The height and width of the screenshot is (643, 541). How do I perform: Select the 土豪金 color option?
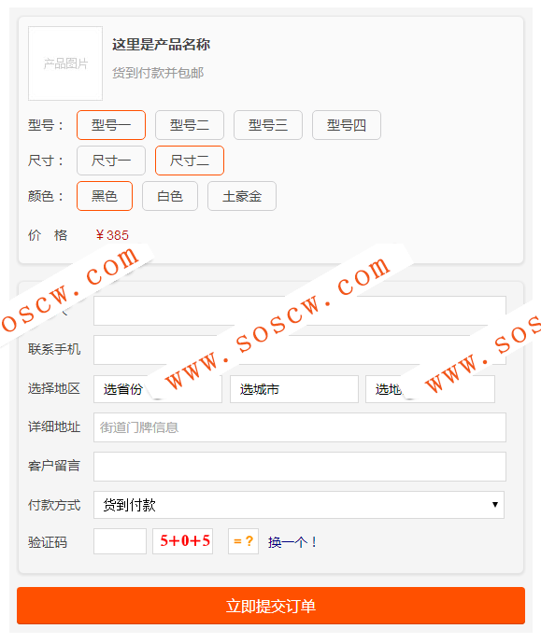[242, 196]
